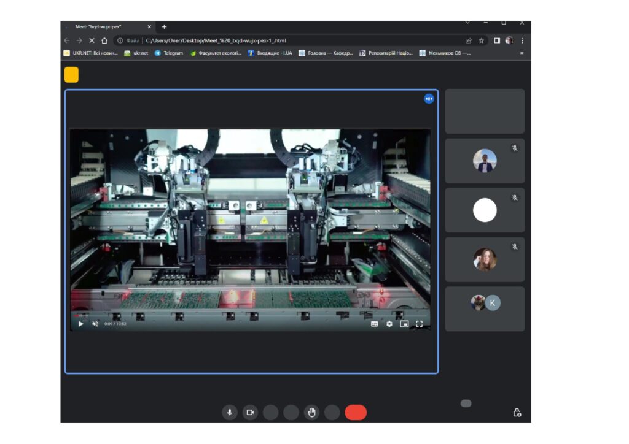Open a new browser tab
This screenshot has height=444, width=629.
coord(164,27)
